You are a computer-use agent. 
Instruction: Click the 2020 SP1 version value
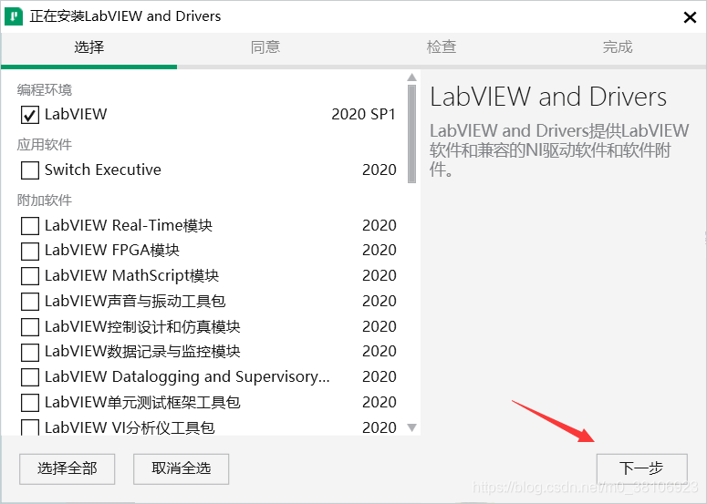point(363,115)
